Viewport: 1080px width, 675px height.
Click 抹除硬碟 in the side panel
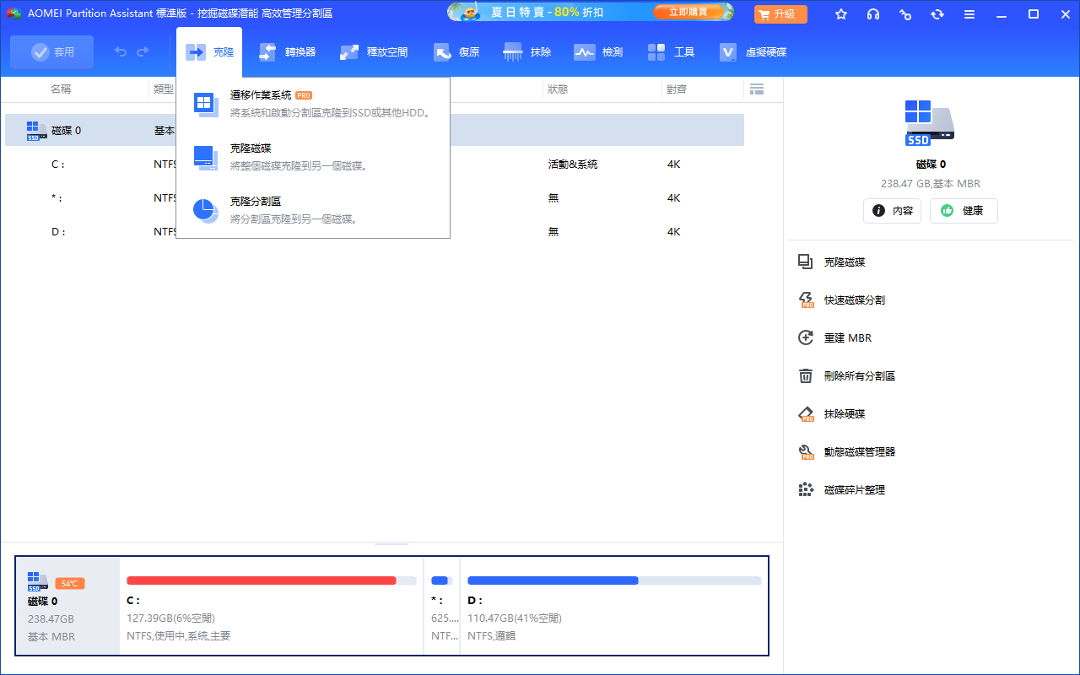point(832,414)
